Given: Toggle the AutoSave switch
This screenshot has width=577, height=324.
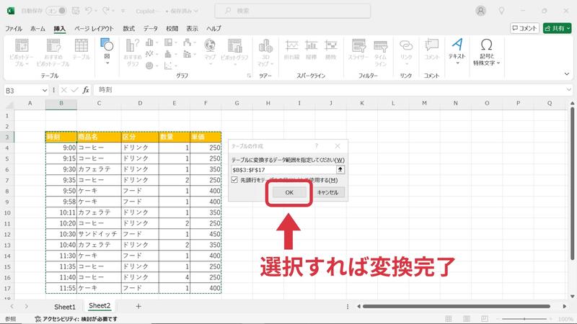Looking at the screenshot, I should coord(56,11).
